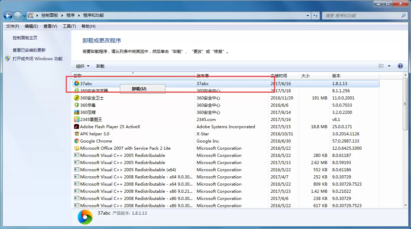Click the scrollbar down arrow
Screen dimensions: 411x229
(x=406, y=205)
